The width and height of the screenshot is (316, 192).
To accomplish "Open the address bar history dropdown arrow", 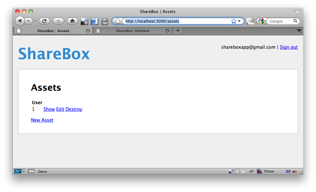I will [x=240, y=21].
